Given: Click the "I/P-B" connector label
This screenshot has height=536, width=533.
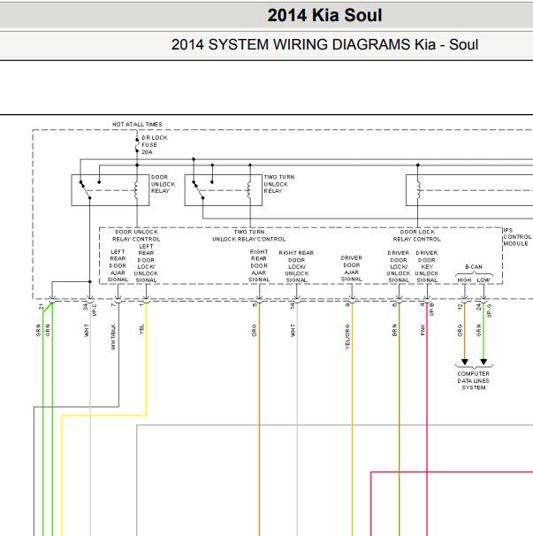Looking at the screenshot, I should pyautogui.click(x=431, y=310).
